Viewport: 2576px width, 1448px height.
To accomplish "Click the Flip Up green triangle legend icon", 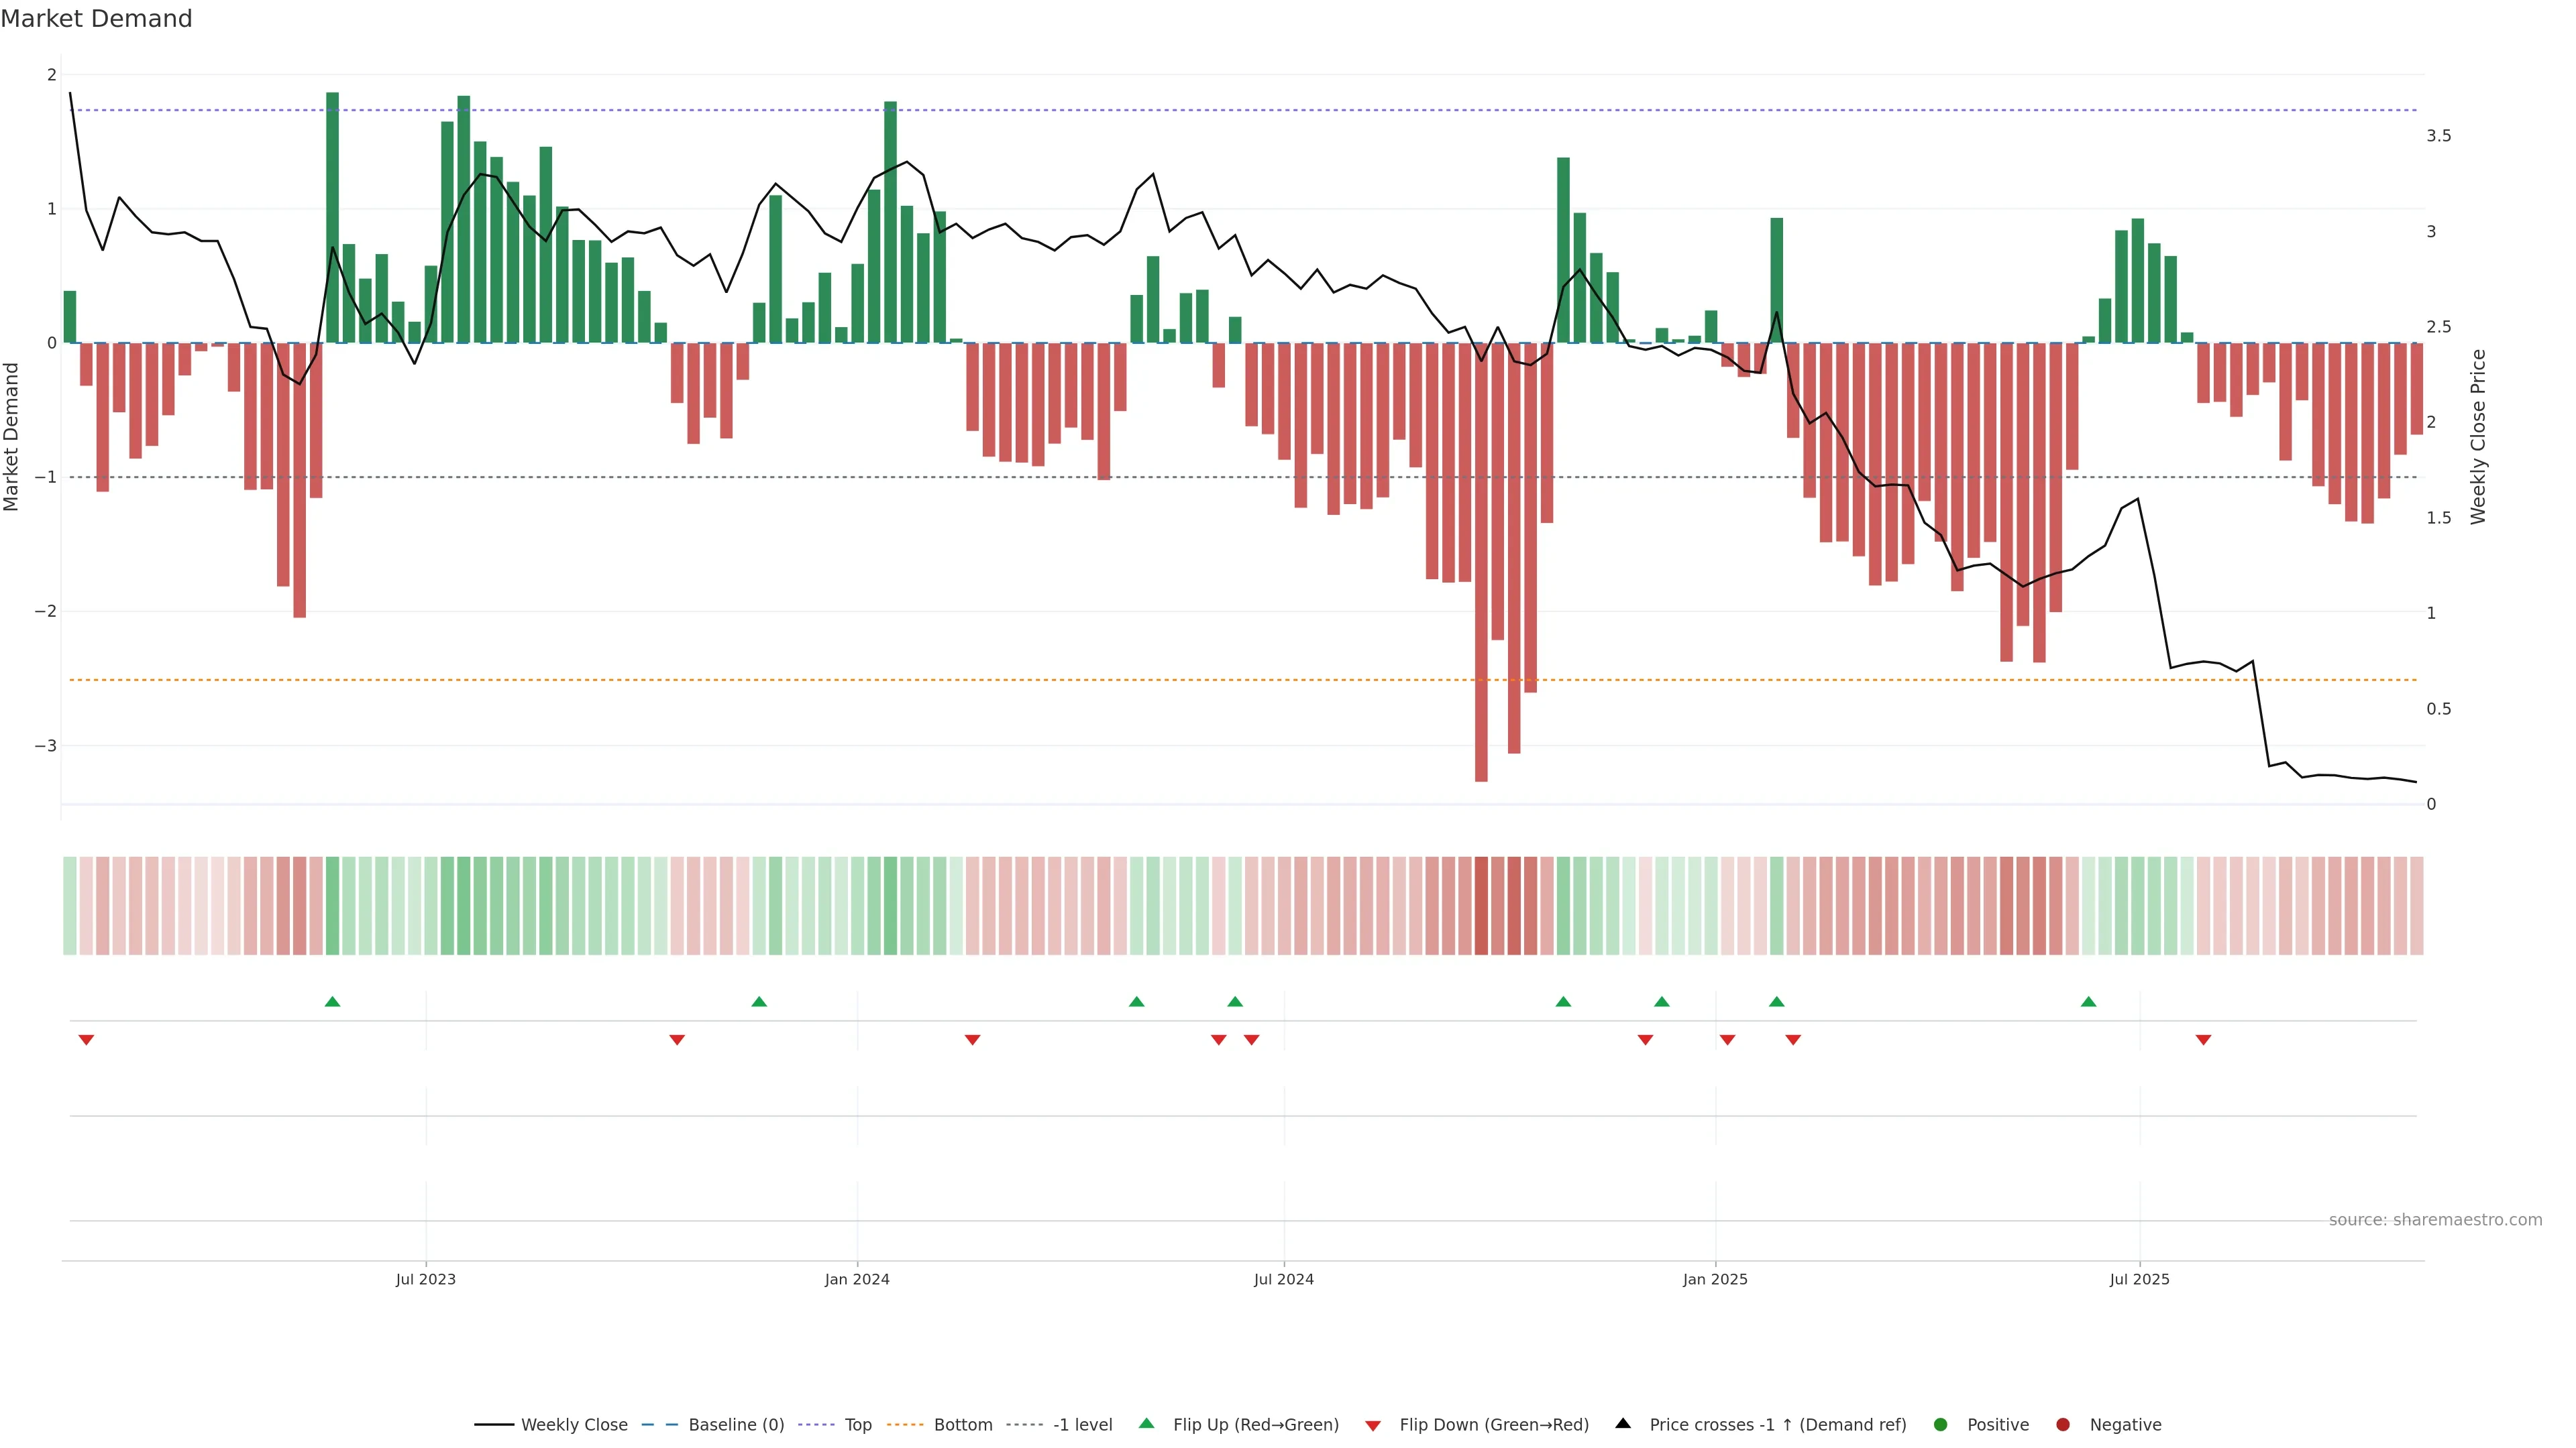I will pyautogui.click(x=1147, y=1423).
